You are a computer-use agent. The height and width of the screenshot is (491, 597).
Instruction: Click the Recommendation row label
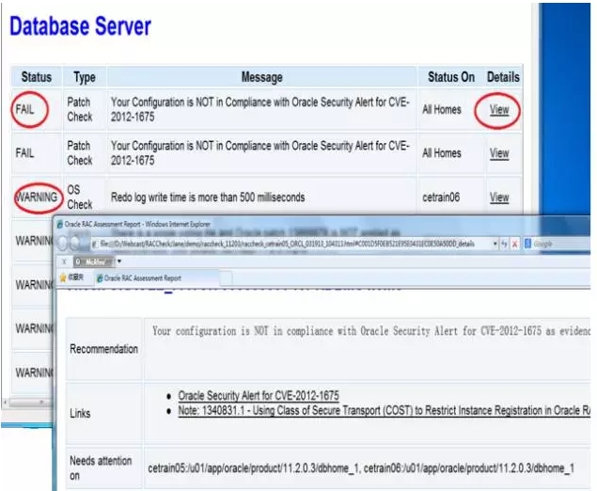104,349
